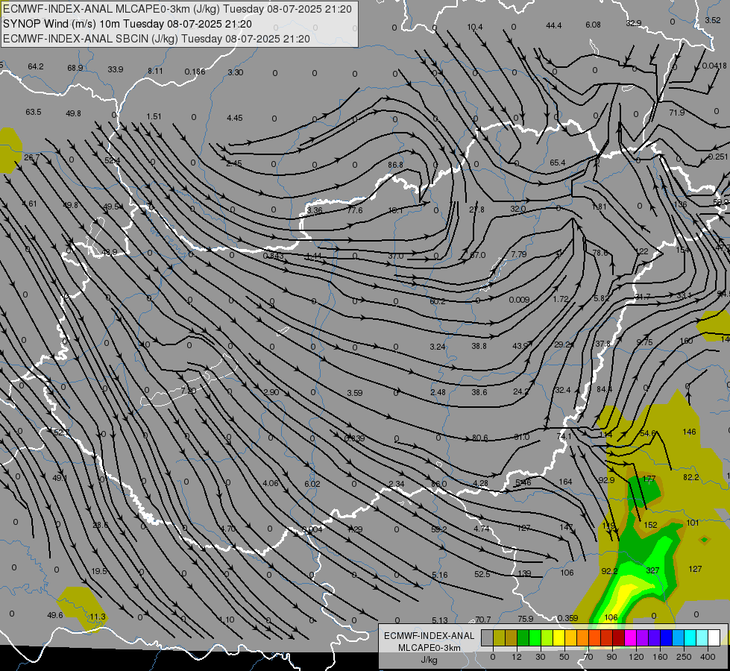The width and height of the screenshot is (730, 671).
Task: Click the map value 327
Action: 652,570
